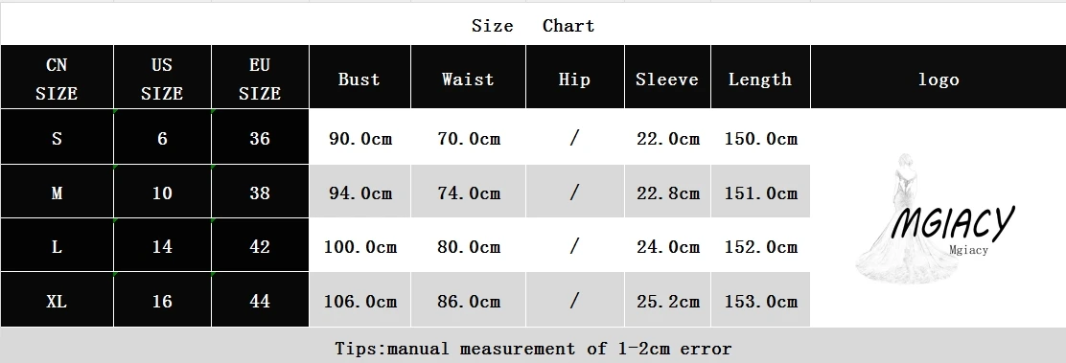This screenshot has width=1066, height=363.
Task: Click the EU SIZE column header
Action: [260, 78]
